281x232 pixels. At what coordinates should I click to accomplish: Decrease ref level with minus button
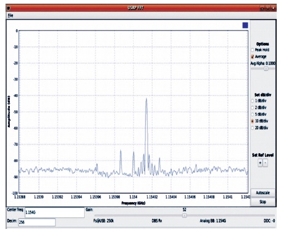(x=265, y=163)
